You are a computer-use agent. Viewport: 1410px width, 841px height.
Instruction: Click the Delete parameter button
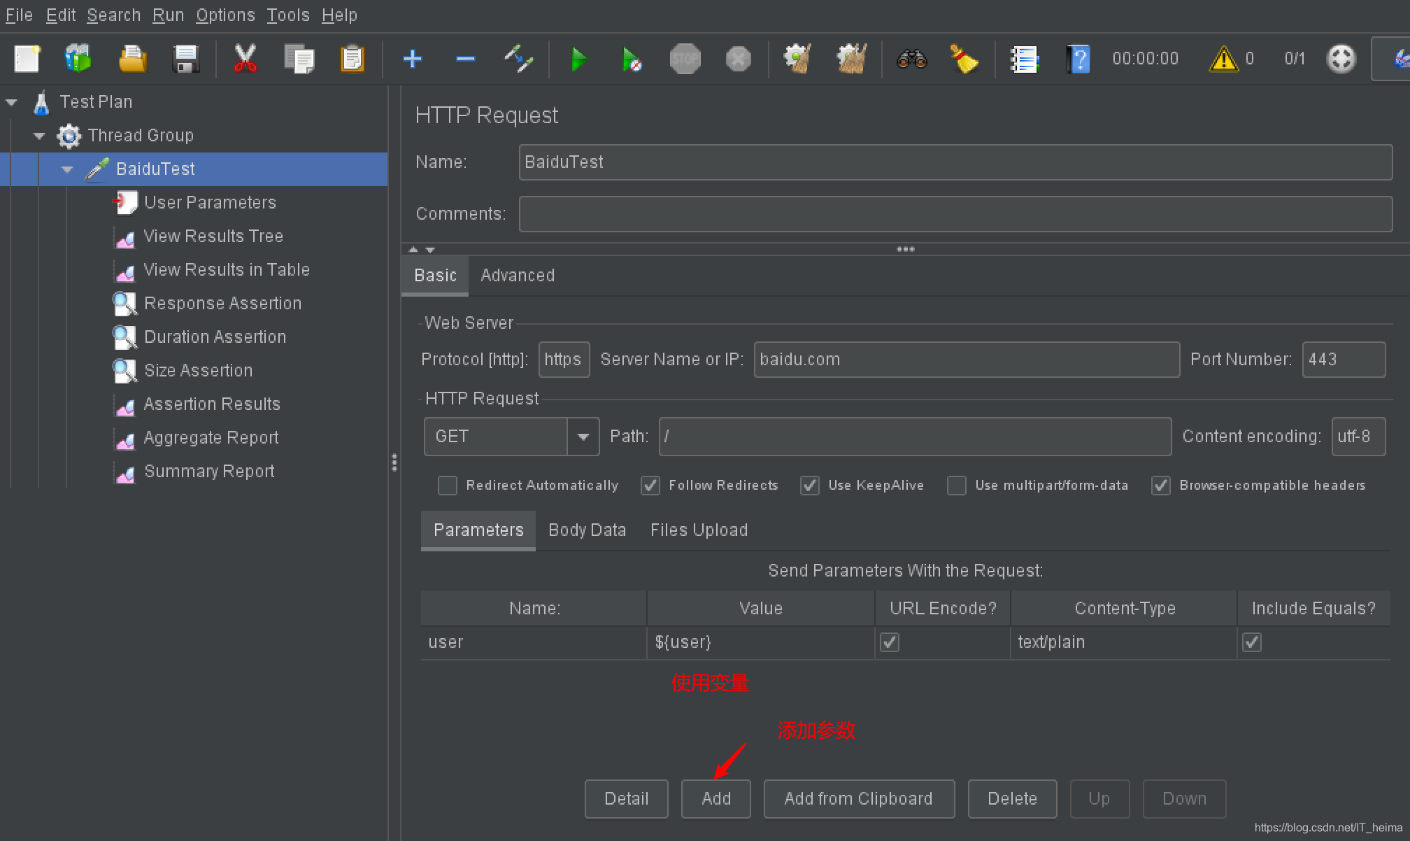1011,799
